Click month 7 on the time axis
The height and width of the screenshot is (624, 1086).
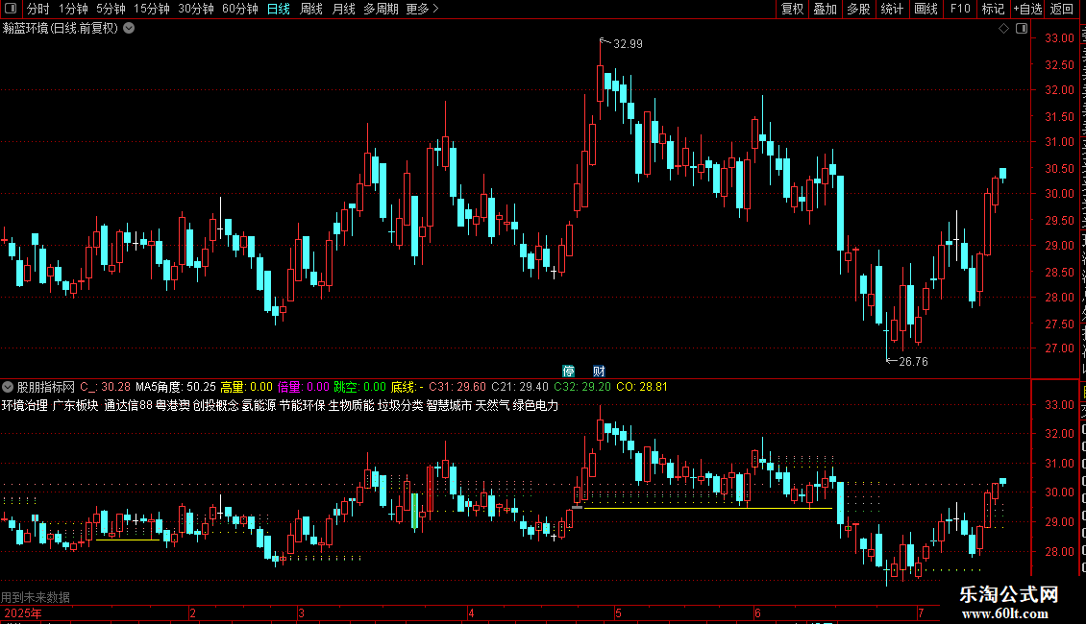click(921, 612)
